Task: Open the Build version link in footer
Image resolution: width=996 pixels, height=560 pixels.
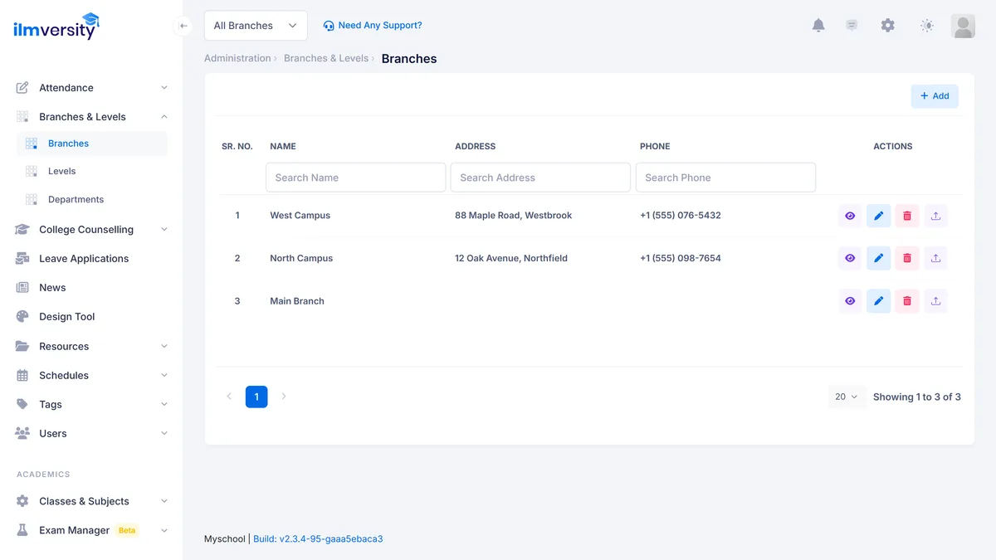Action: pyautogui.click(x=318, y=539)
